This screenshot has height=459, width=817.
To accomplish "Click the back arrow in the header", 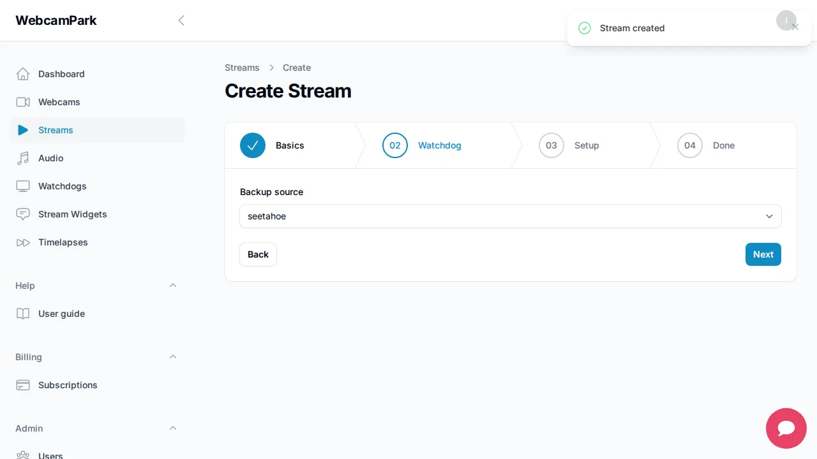I will point(181,20).
